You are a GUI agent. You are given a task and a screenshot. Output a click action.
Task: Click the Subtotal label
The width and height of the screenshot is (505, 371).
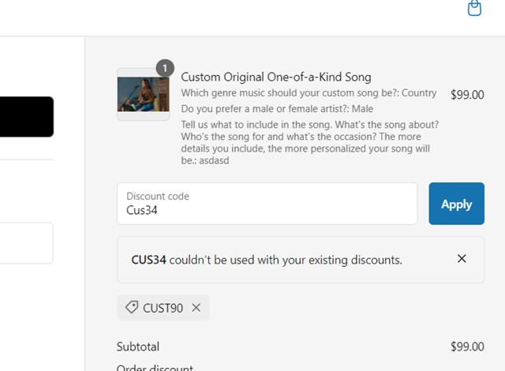pyautogui.click(x=138, y=347)
